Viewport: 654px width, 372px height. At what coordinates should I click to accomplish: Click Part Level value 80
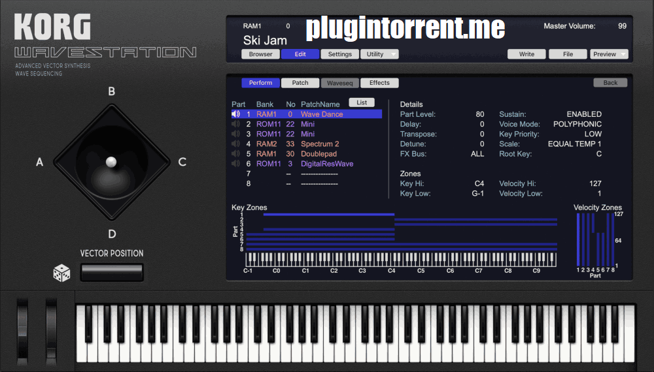point(479,114)
